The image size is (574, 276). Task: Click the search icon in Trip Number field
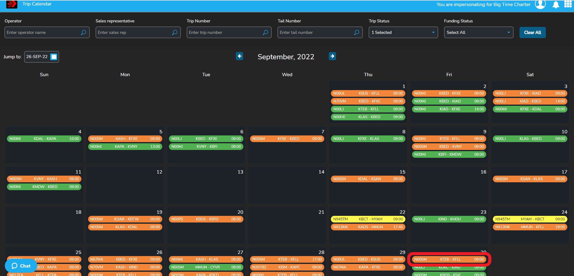click(x=266, y=32)
